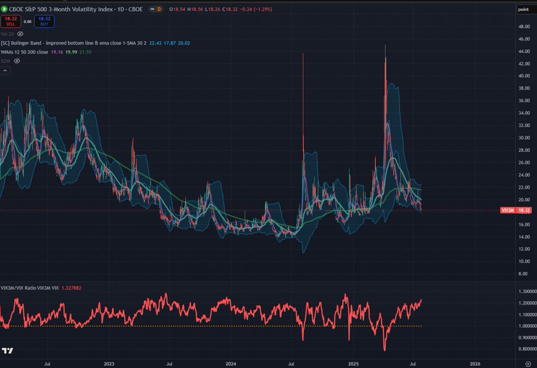Collapse the indicator legend with chevron button
This screenshot has height=368, width=537.
[x=5, y=70]
